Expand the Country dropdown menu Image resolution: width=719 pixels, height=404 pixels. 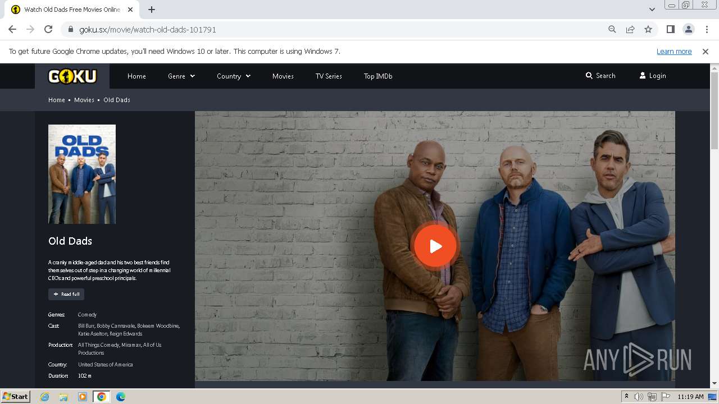(234, 76)
